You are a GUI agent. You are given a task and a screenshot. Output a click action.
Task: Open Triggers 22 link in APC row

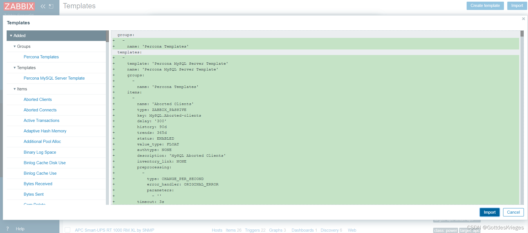[x=255, y=230]
